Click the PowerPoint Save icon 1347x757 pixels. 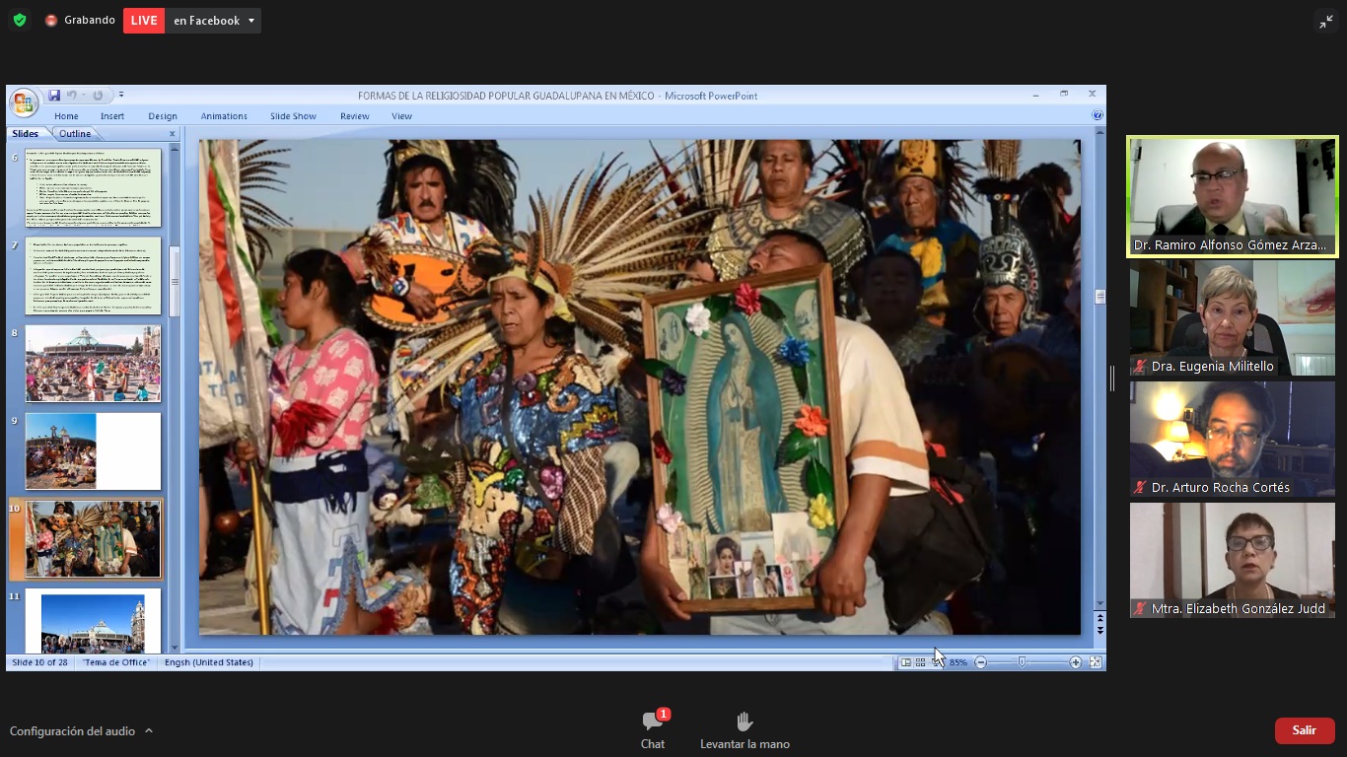click(x=54, y=95)
